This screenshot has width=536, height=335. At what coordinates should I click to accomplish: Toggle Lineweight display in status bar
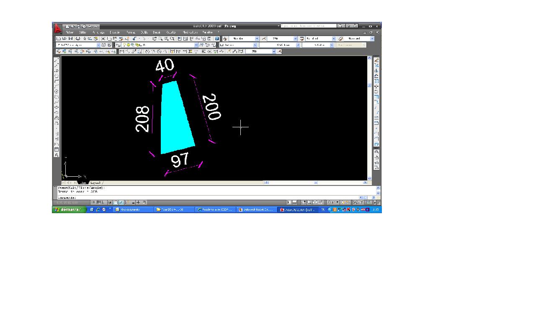[x=139, y=203]
